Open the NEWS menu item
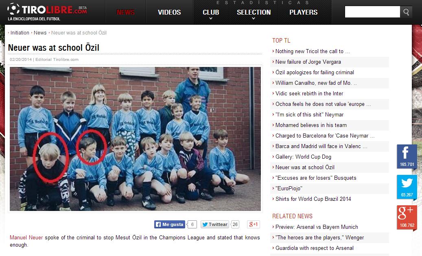This screenshot has height=256, width=422. 125,12
